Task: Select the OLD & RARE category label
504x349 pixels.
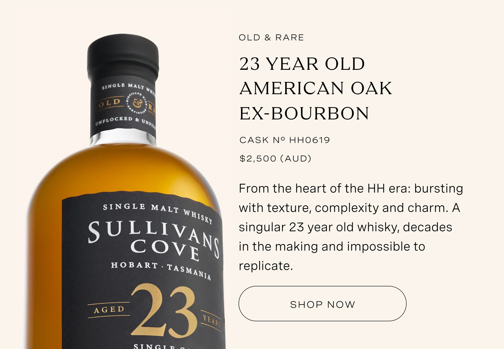Action: 271,38
